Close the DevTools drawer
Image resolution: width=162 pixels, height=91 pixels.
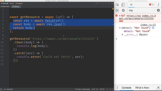(x=158, y=88)
